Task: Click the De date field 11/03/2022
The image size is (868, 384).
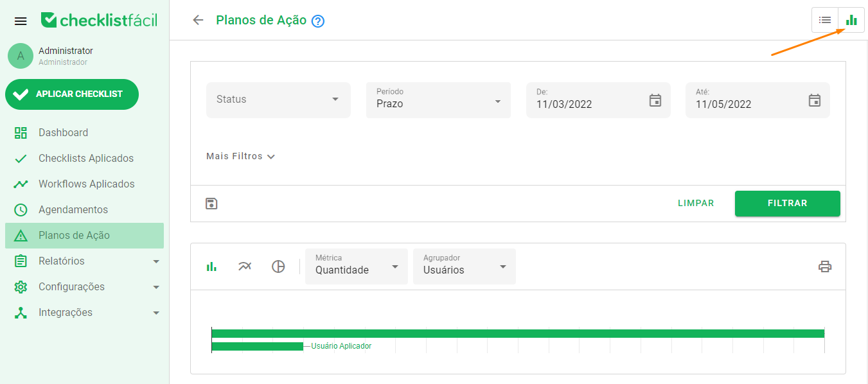Action: 598,100
